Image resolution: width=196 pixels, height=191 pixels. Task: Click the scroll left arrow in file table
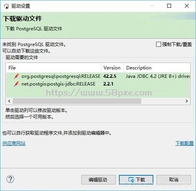[9, 101]
